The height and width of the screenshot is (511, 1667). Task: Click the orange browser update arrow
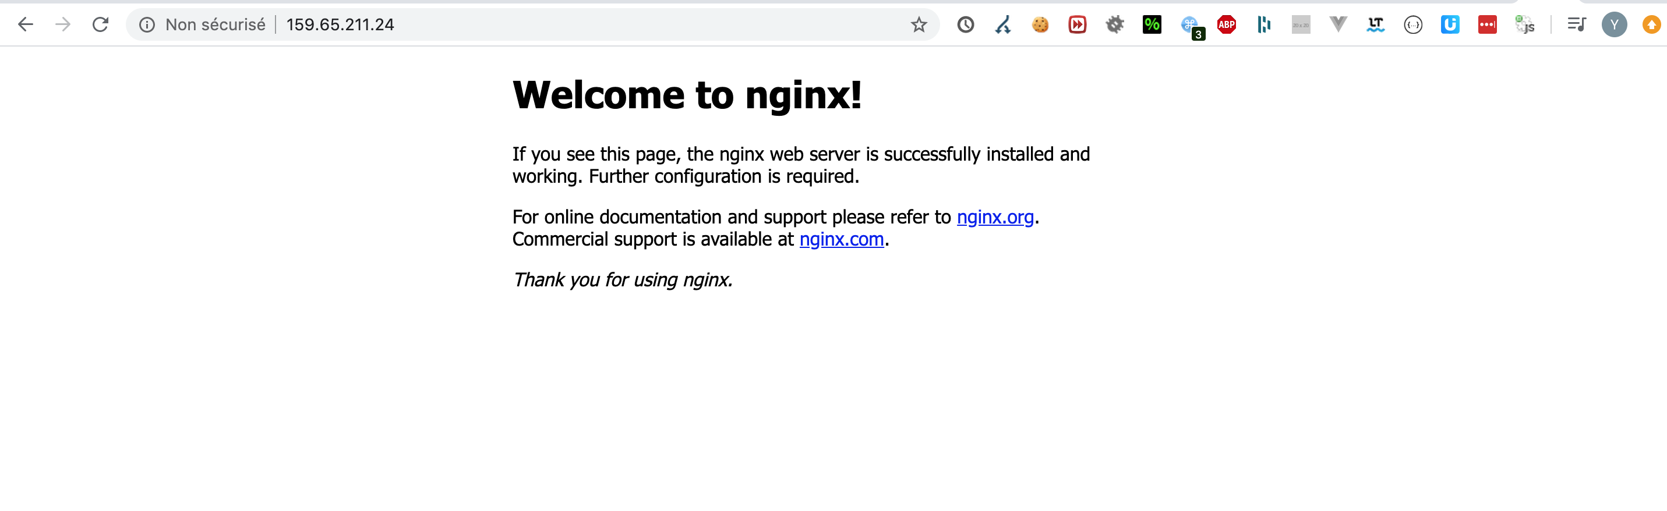click(1651, 24)
